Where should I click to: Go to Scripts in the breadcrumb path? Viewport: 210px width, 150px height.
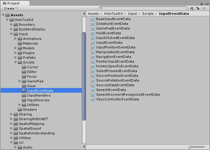148,14
